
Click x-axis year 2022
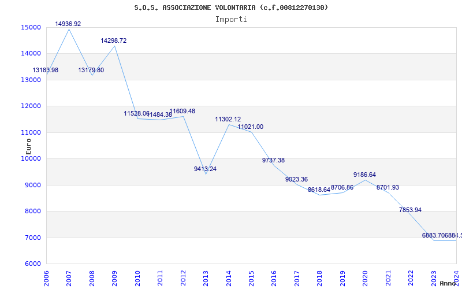point(411,279)
